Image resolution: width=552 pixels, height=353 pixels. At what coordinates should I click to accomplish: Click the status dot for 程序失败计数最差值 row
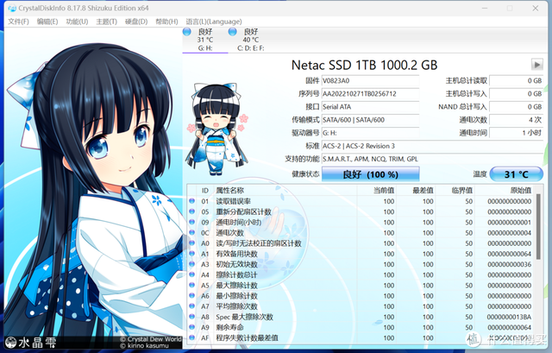(191, 337)
